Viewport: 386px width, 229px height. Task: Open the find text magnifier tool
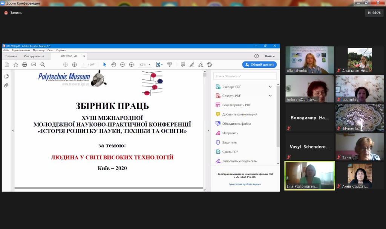43,65
